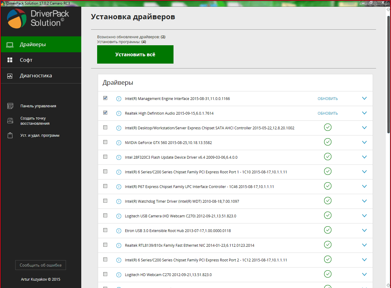The image size is (391, 288).
Task: Click the scrollbar down arrow
Action: click(389, 285)
